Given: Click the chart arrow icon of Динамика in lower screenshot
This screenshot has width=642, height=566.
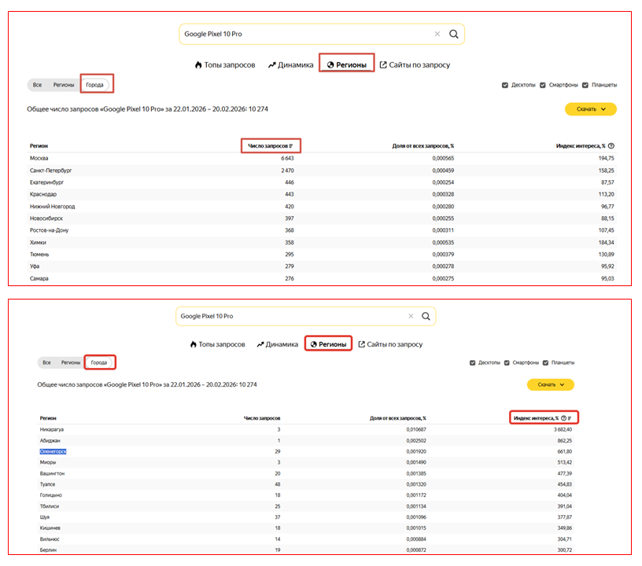Looking at the screenshot, I should tap(260, 344).
